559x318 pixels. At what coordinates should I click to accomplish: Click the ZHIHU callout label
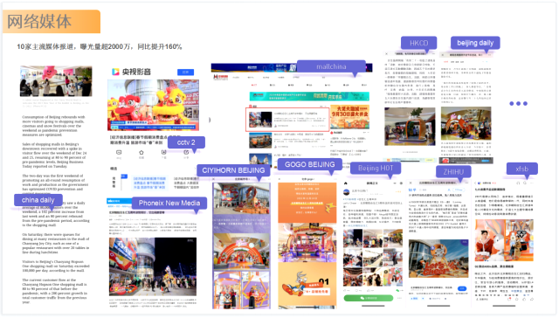(x=453, y=172)
